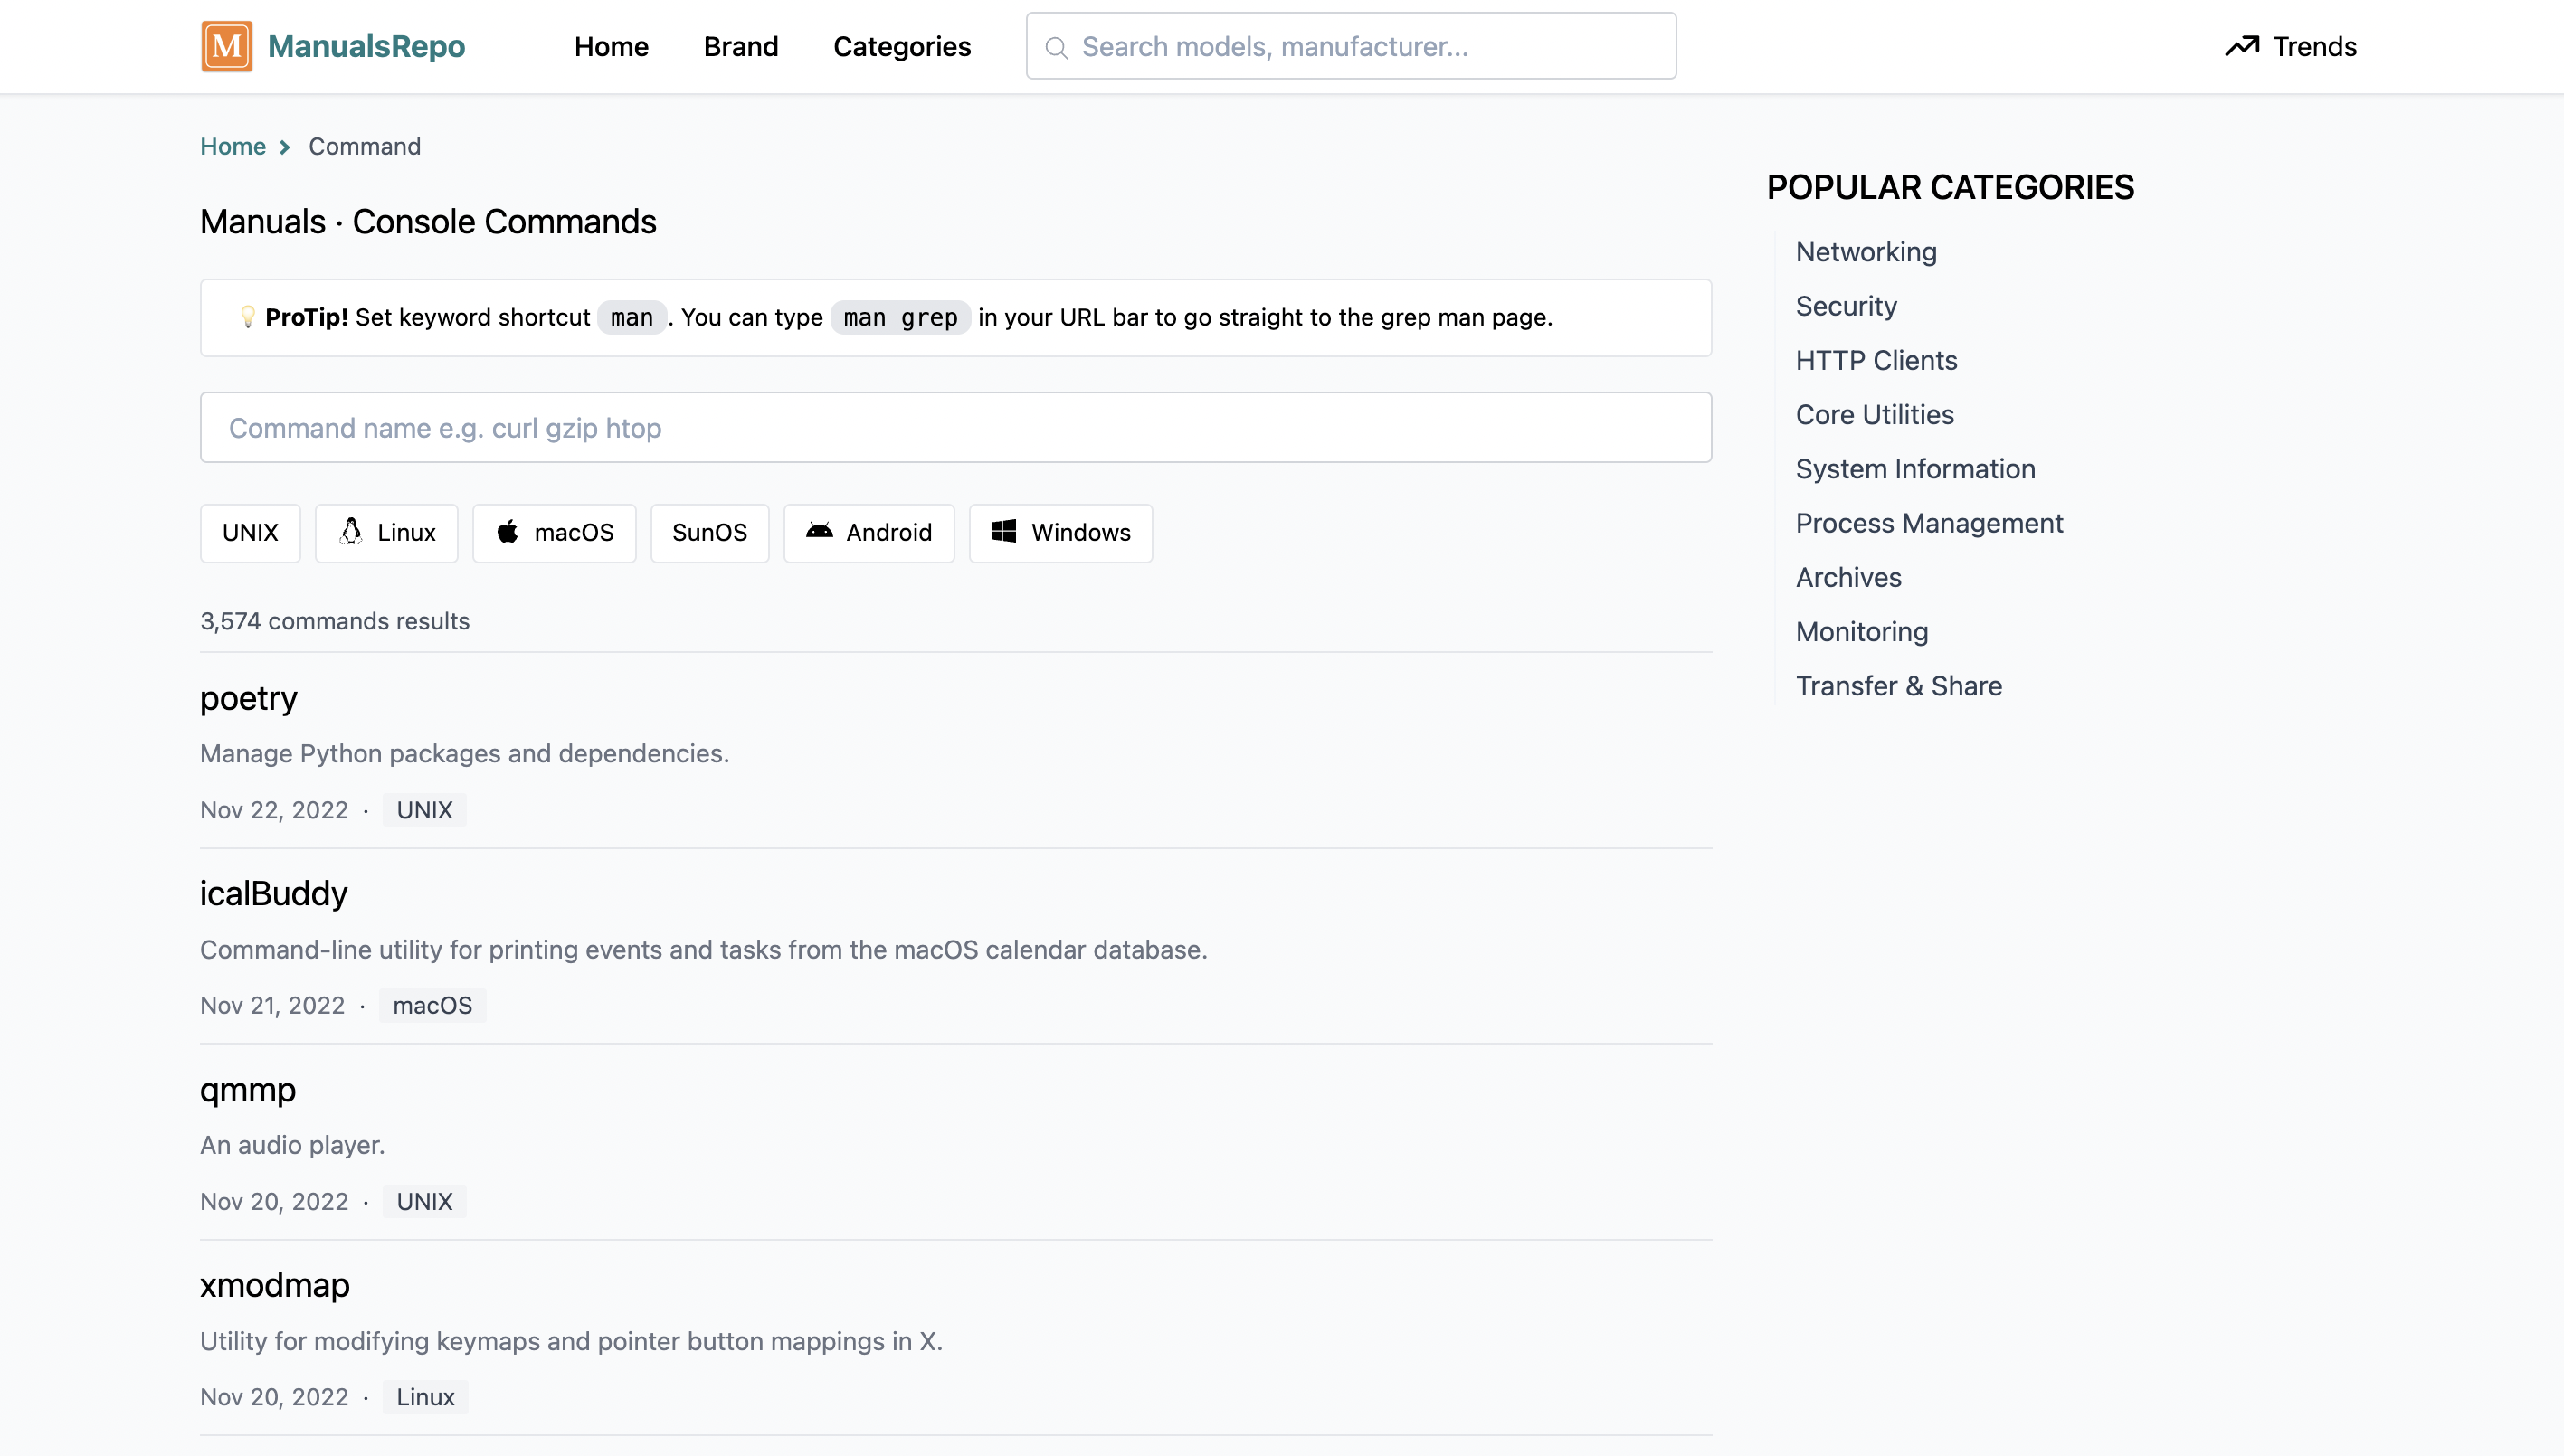
Task: Filter by Linux penguin icon
Action: 351,532
